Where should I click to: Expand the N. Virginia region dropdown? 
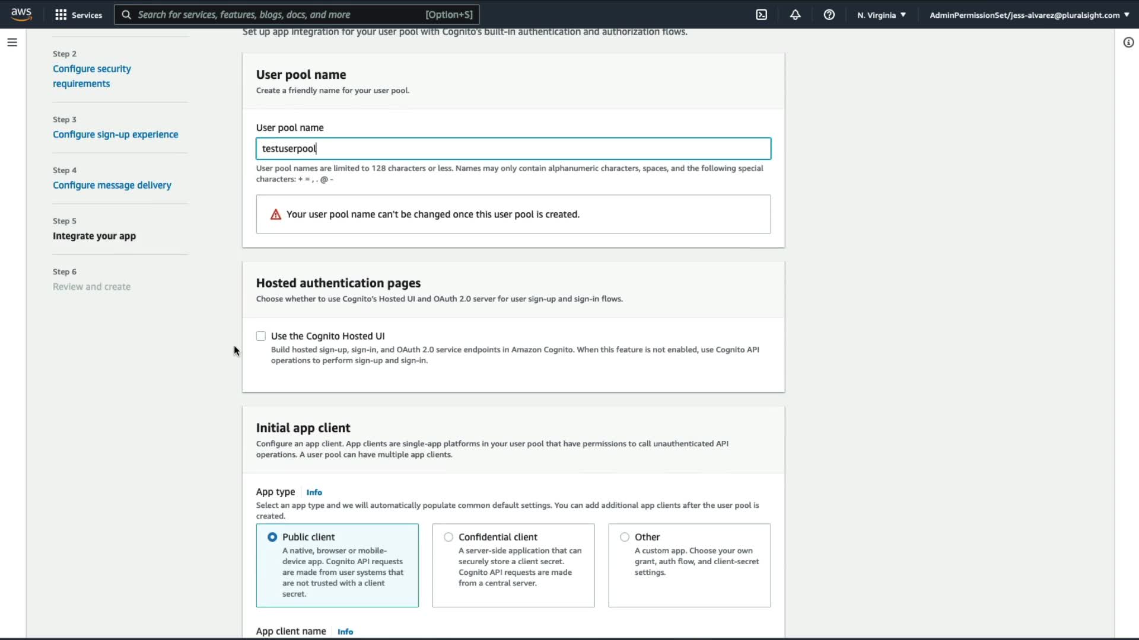(x=881, y=15)
